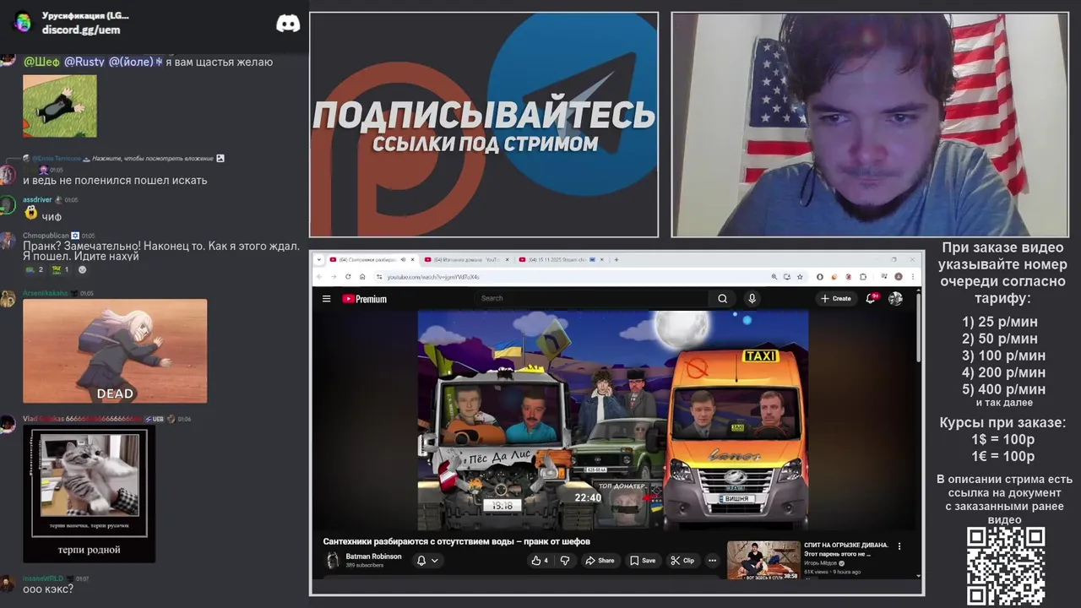Screen dimensions: 1081x608
Task: Click the YouTube Premium logo
Action: pos(364,298)
